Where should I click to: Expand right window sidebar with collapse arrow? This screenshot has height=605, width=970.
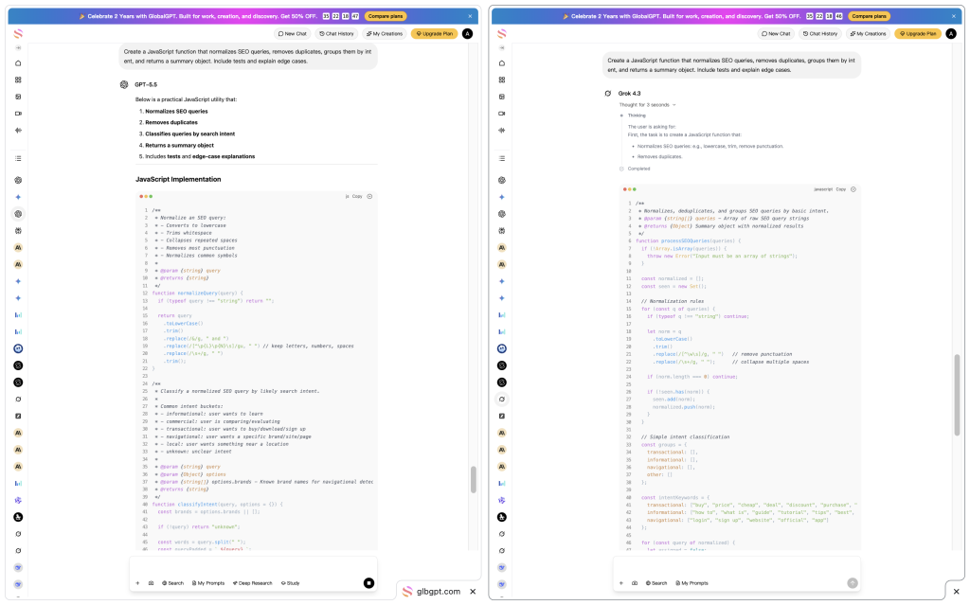[x=502, y=47]
